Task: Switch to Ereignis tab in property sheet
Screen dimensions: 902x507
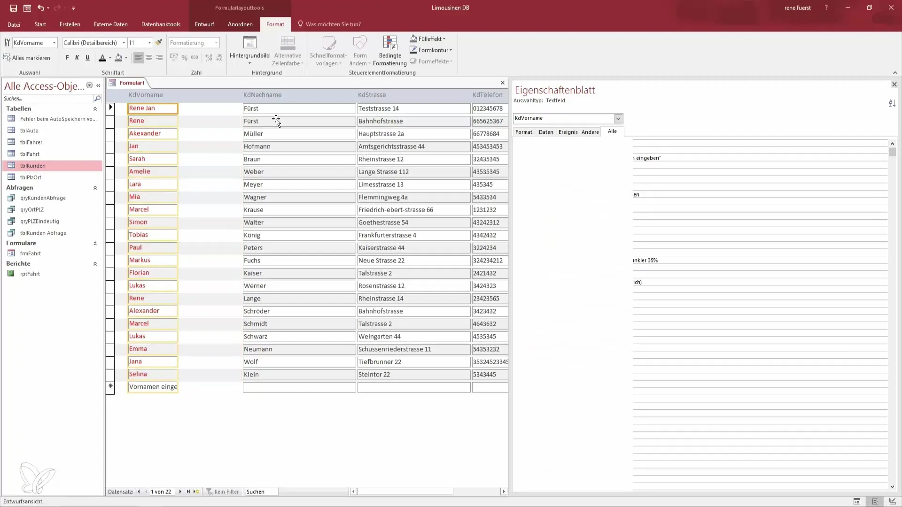Action: click(568, 132)
